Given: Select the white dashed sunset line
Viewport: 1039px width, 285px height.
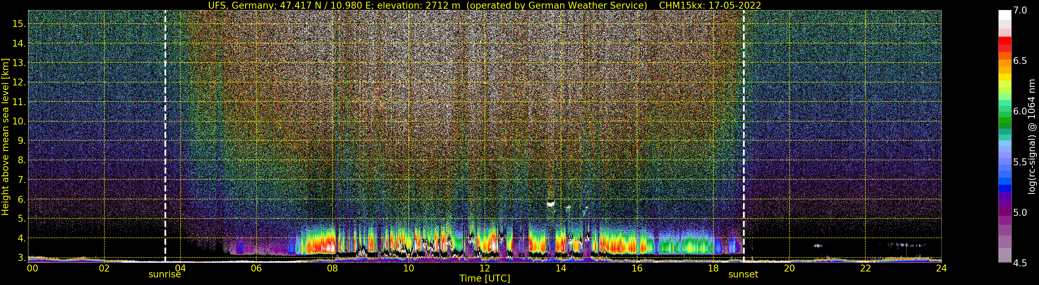Looking at the screenshot, I should pos(743,136).
